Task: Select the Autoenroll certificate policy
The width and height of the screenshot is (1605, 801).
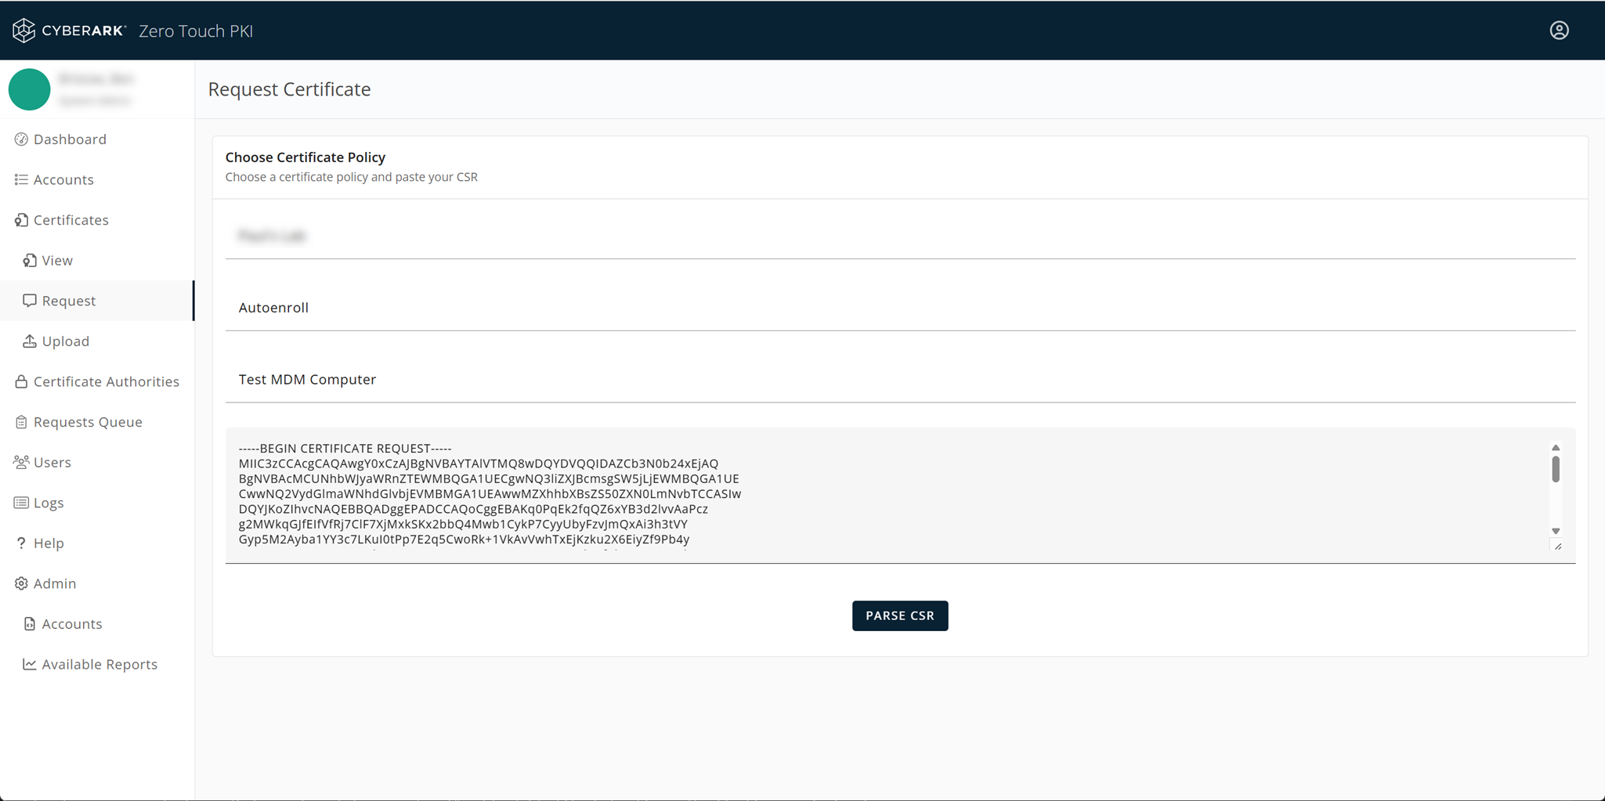Action: (x=273, y=308)
